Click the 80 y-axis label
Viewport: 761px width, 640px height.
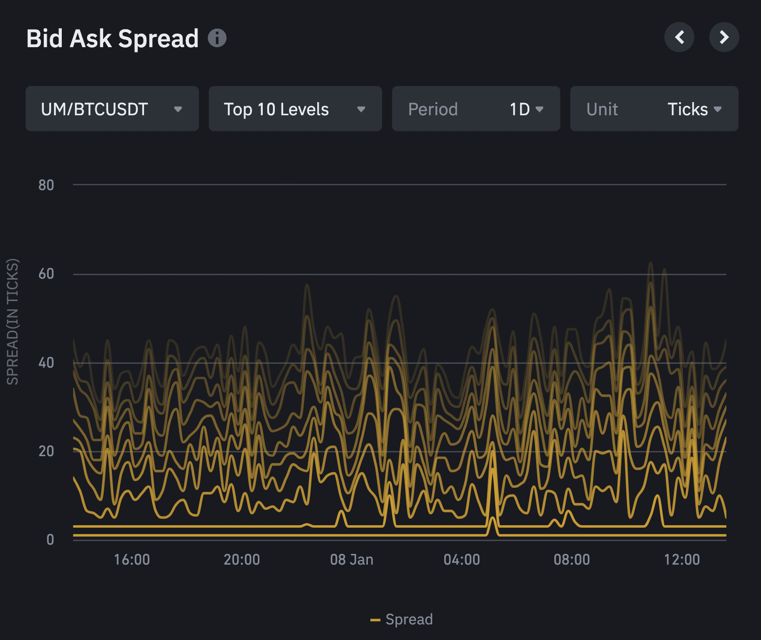point(46,185)
